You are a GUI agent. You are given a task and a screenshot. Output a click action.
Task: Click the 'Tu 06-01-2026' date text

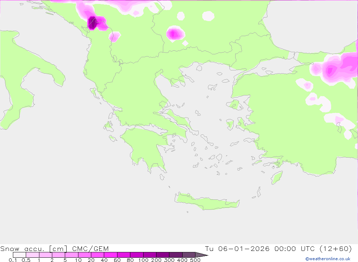click(x=237, y=248)
